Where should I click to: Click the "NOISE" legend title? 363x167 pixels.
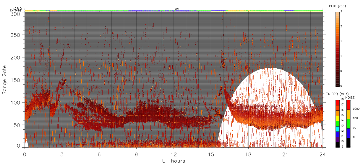[x=350, y=97]
